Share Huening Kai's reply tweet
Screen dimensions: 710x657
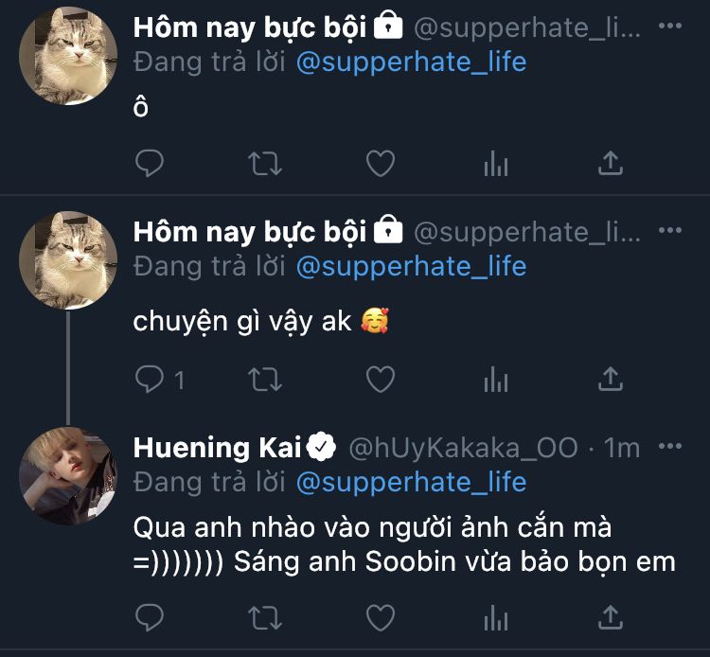[x=611, y=618]
